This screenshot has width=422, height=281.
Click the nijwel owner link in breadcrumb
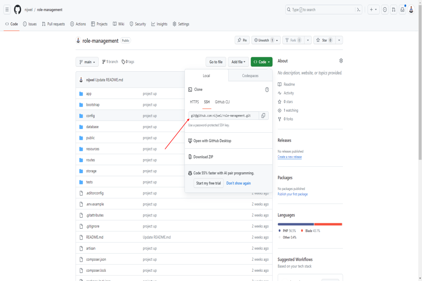coord(28,10)
